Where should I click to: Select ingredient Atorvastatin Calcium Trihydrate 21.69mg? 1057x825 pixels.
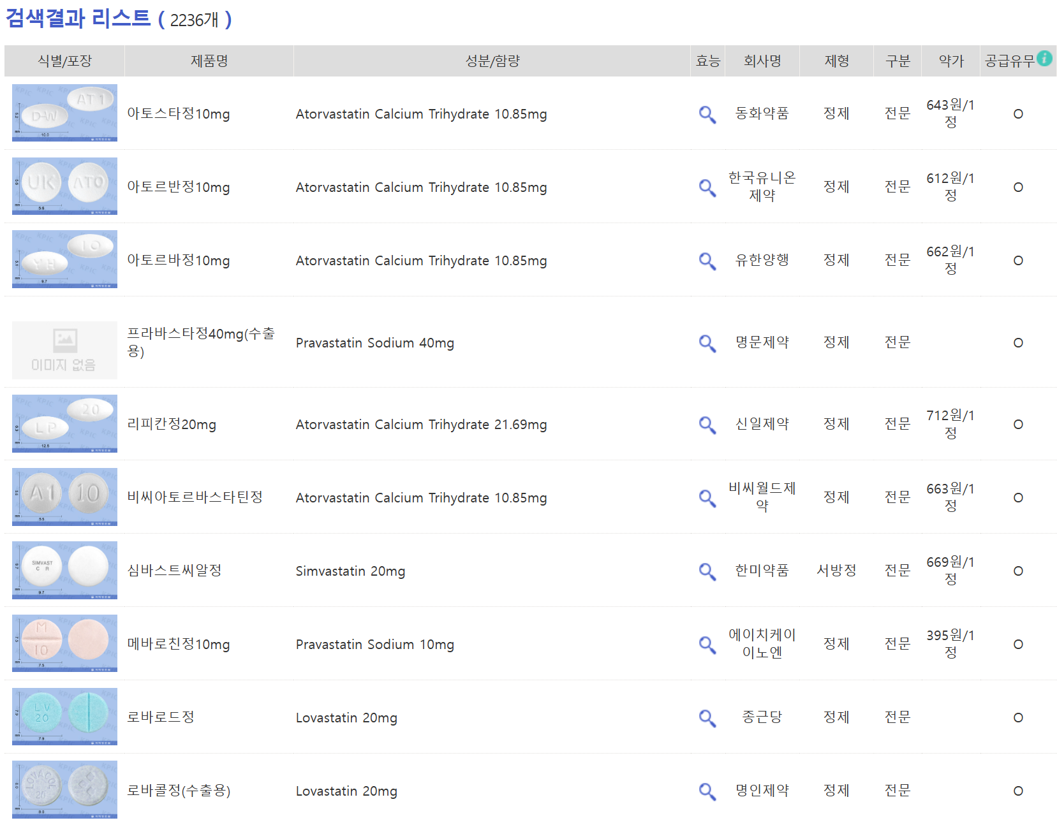(421, 425)
